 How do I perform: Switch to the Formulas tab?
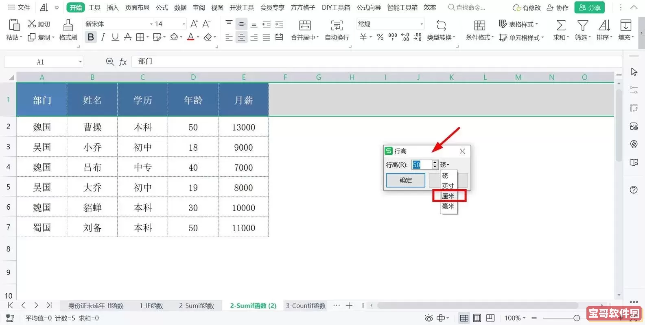162,7
